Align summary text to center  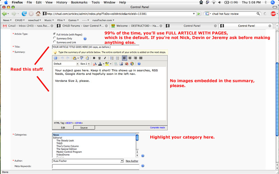click(130, 58)
